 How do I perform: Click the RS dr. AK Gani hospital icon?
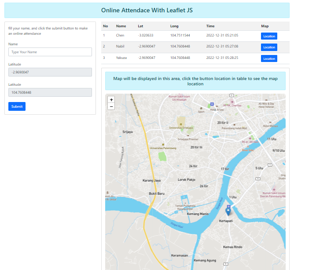[250, 139]
